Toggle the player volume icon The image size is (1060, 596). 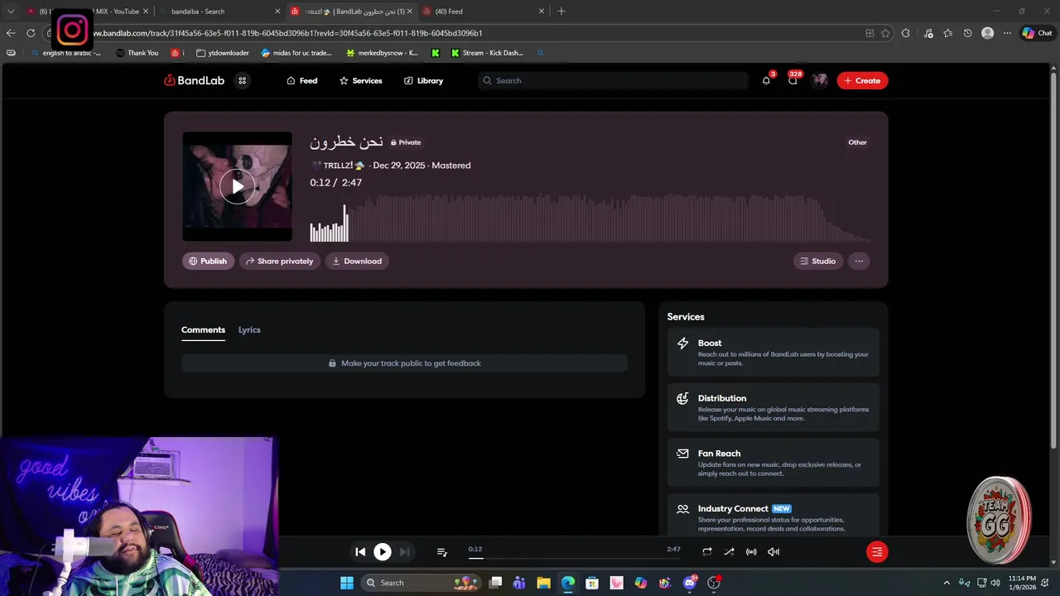click(x=773, y=551)
